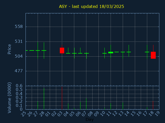Click the day 19 label on x-axis
Viewport: 165px width, 123px height.
coord(157,114)
